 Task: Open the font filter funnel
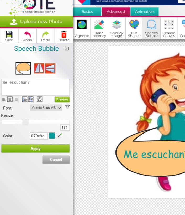(x=67, y=107)
